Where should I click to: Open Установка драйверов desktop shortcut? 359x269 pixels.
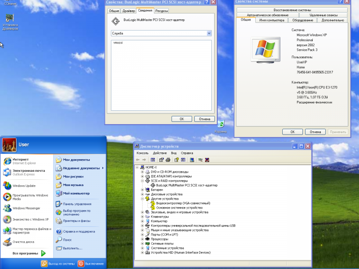click(x=10, y=22)
